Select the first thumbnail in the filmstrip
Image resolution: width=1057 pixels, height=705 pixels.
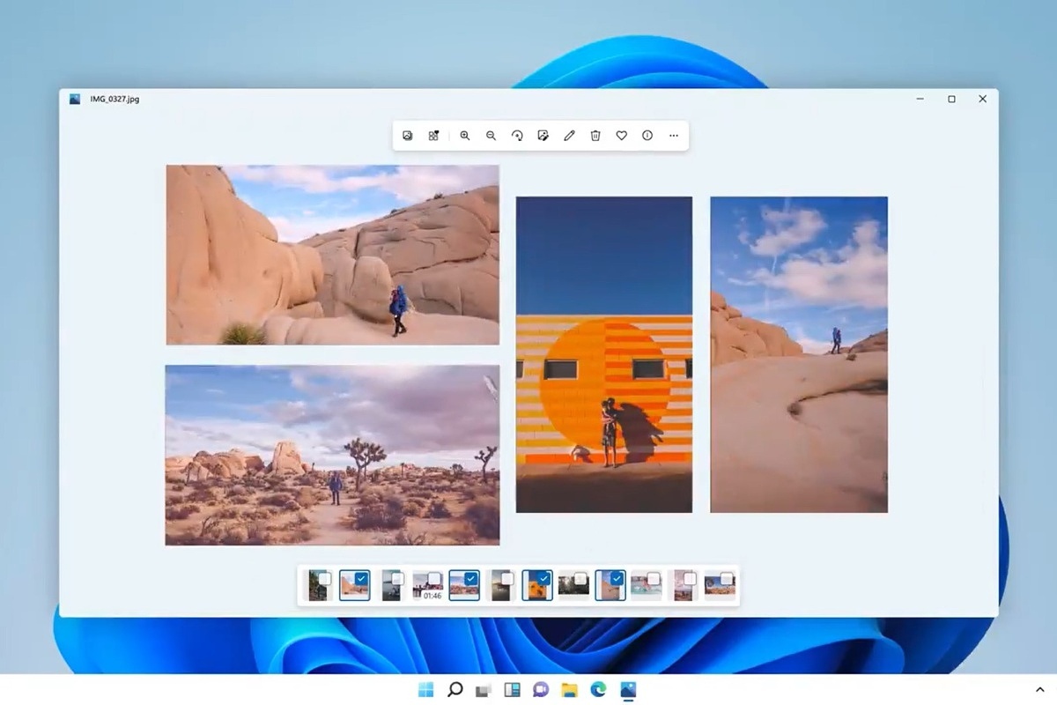316,584
